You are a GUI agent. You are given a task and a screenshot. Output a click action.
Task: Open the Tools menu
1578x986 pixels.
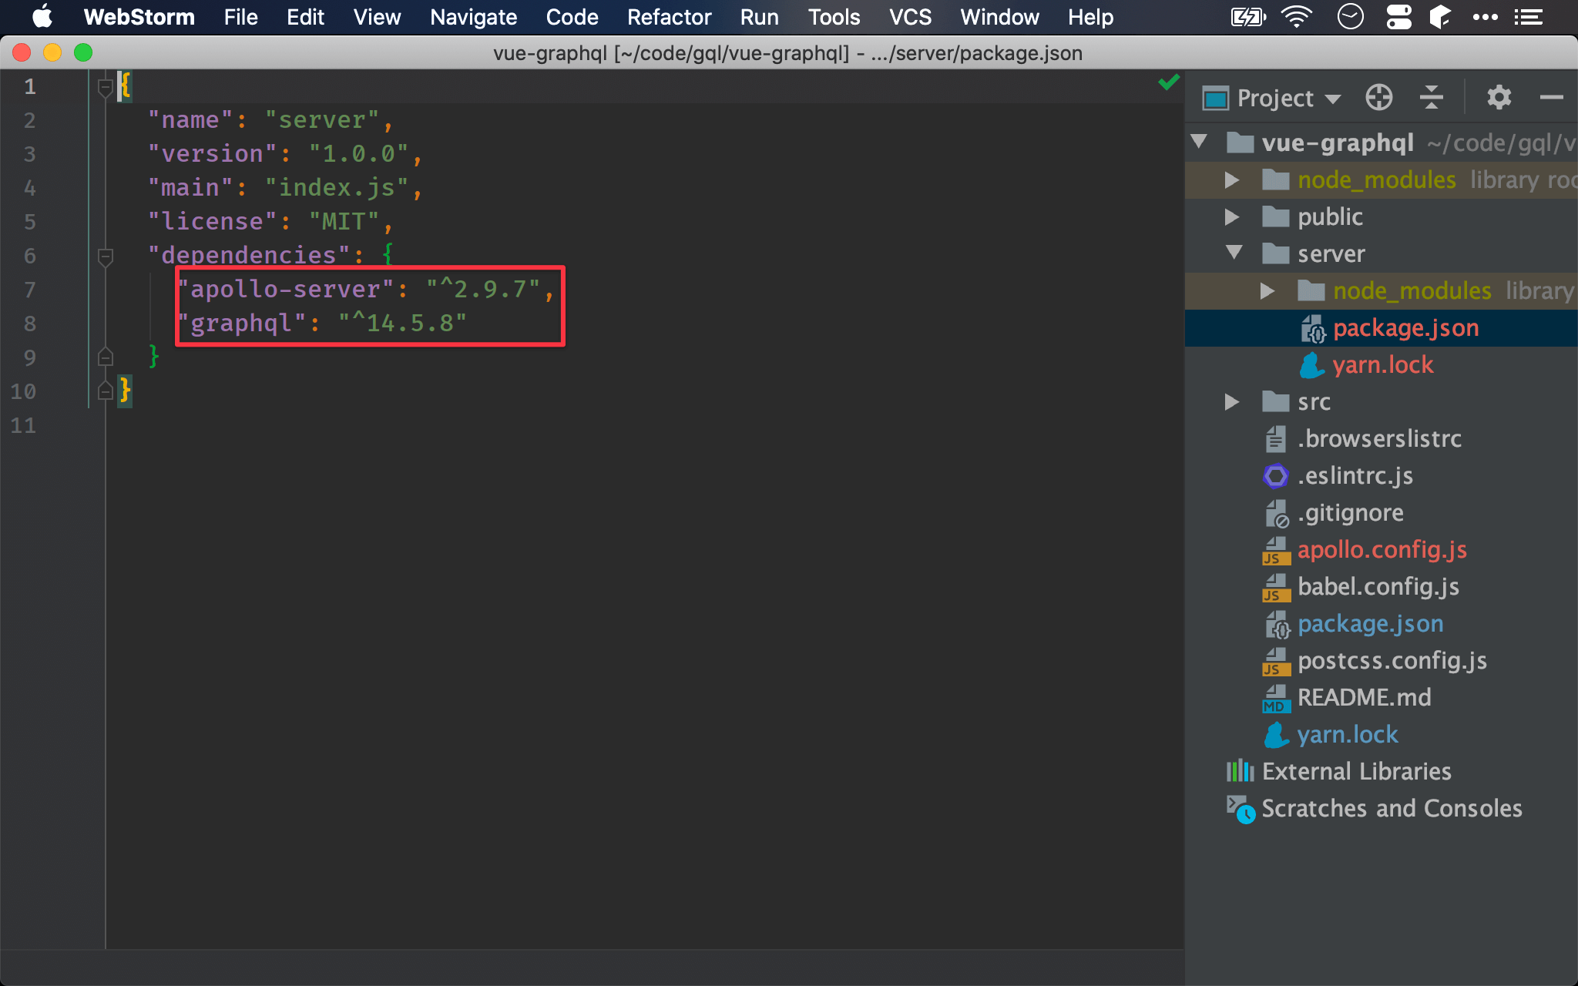tap(834, 17)
